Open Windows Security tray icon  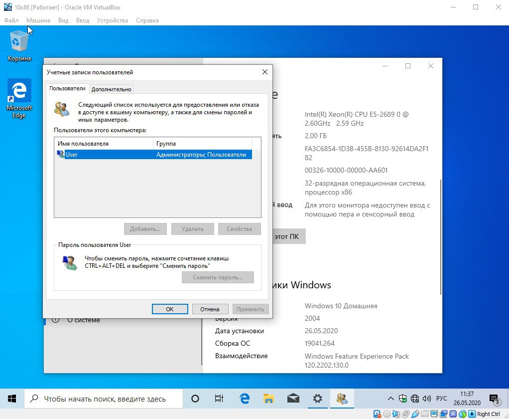point(403,399)
